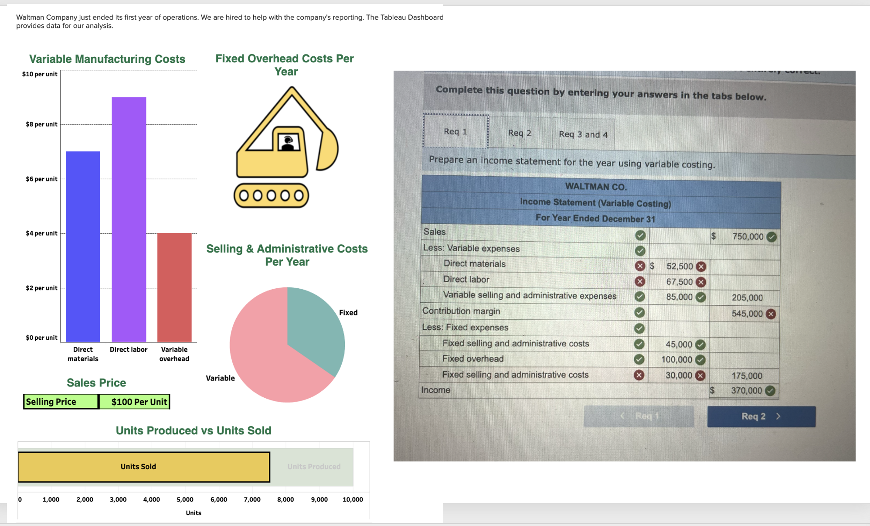Click the Variable Manufacturing Costs title
Viewport: 870px width, 526px height.
(x=107, y=59)
